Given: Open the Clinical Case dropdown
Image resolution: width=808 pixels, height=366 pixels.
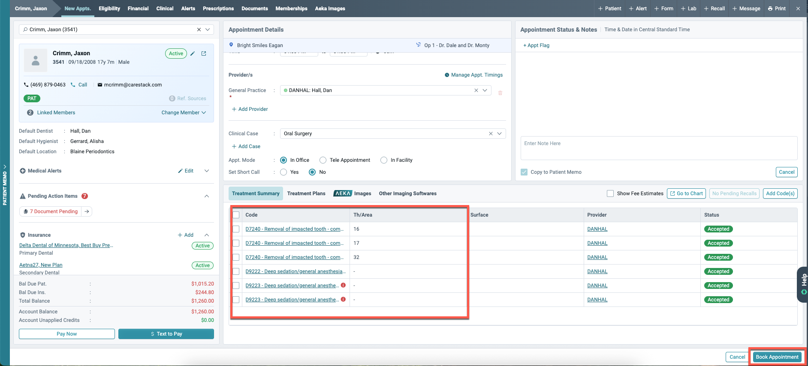Looking at the screenshot, I should click(x=500, y=134).
